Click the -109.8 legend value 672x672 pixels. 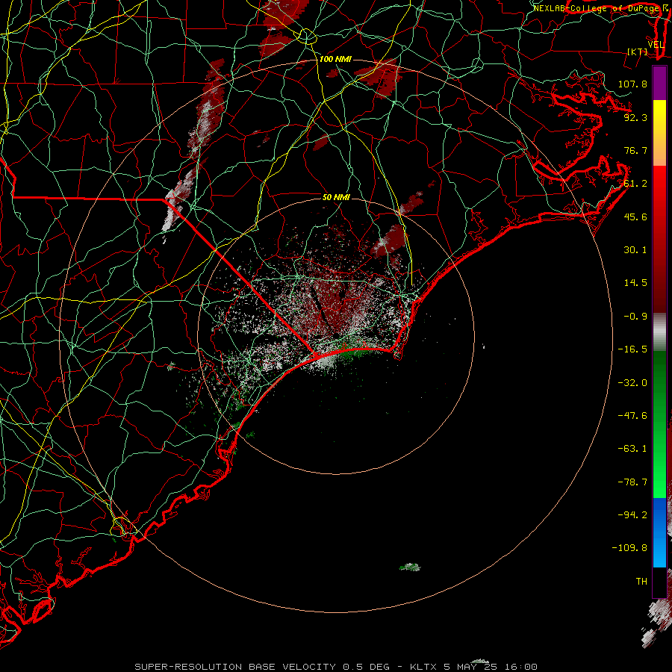click(629, 548)
